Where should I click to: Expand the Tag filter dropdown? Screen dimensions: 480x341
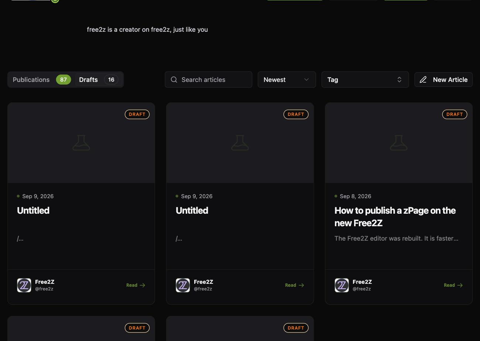365,80
